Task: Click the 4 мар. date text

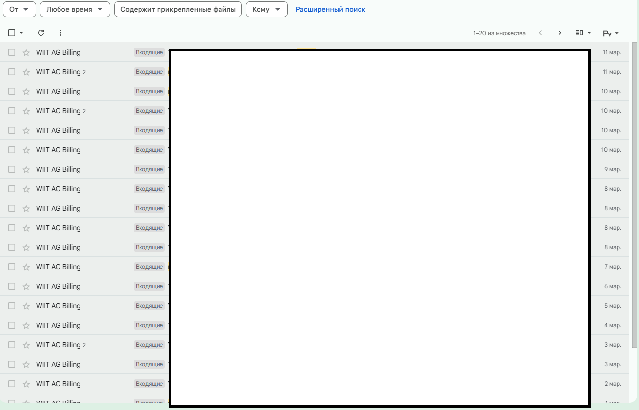Action: pyautogui.click(x=613, y=325)
